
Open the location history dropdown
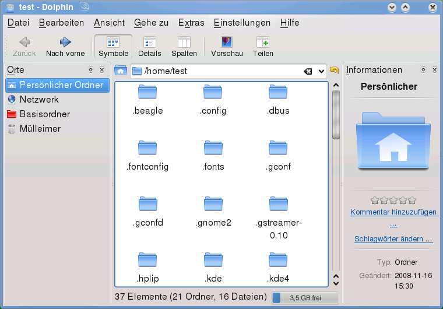tap(321, 71)
